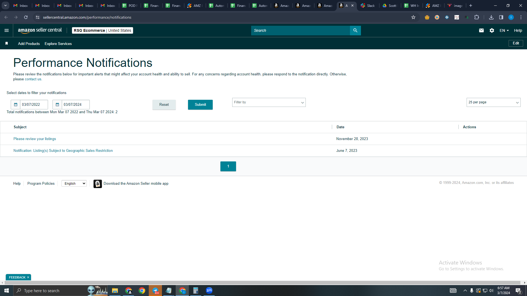This screenshot has width=527, height=296.
Task: Click the amazon seller central logo
Action: point(40,30)
